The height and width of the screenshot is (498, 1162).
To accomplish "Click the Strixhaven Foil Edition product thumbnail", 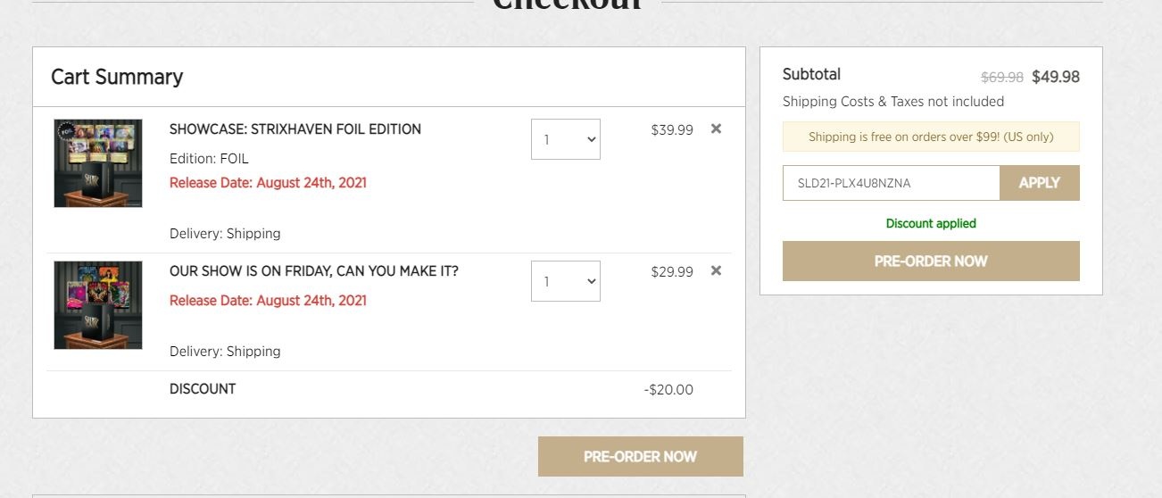I will [x=98, y=163].
